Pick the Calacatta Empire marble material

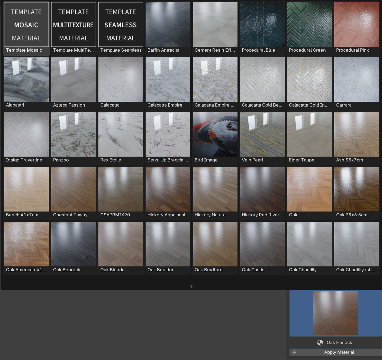tap(168, 80)
